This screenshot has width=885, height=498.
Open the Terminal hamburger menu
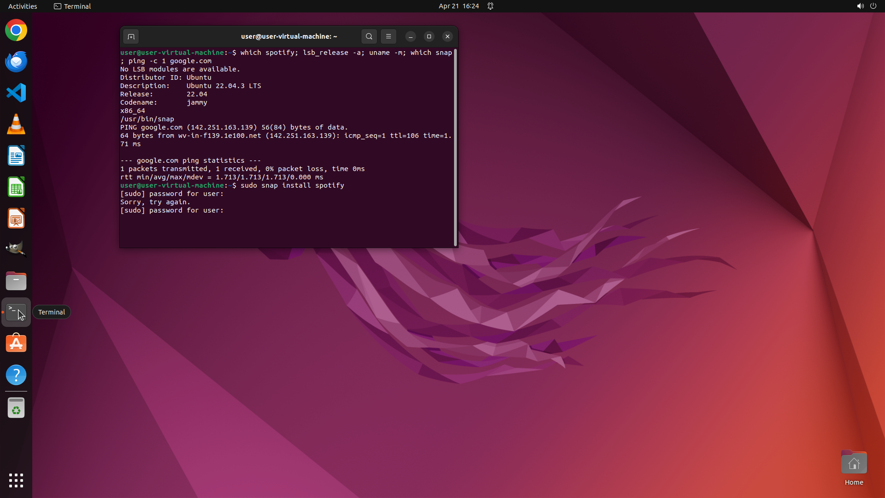(389, 36)
